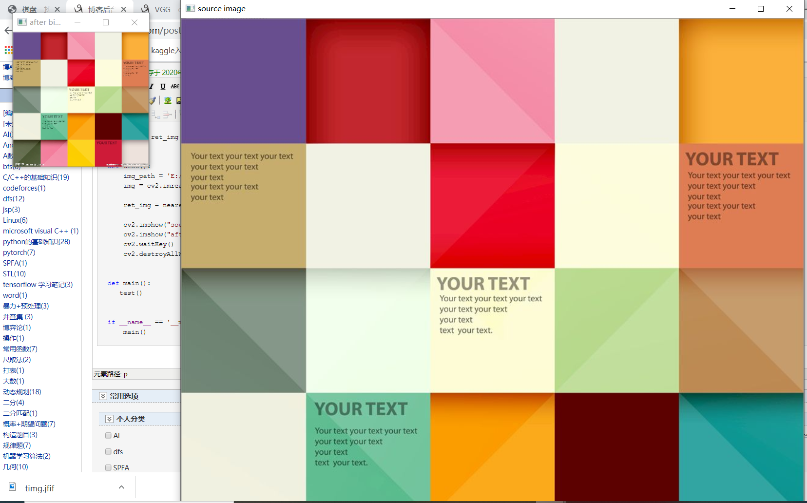The height and width of the screenshot is (503, 807).
Task: Check the AI category checkbox
Action: click(108, 435)
